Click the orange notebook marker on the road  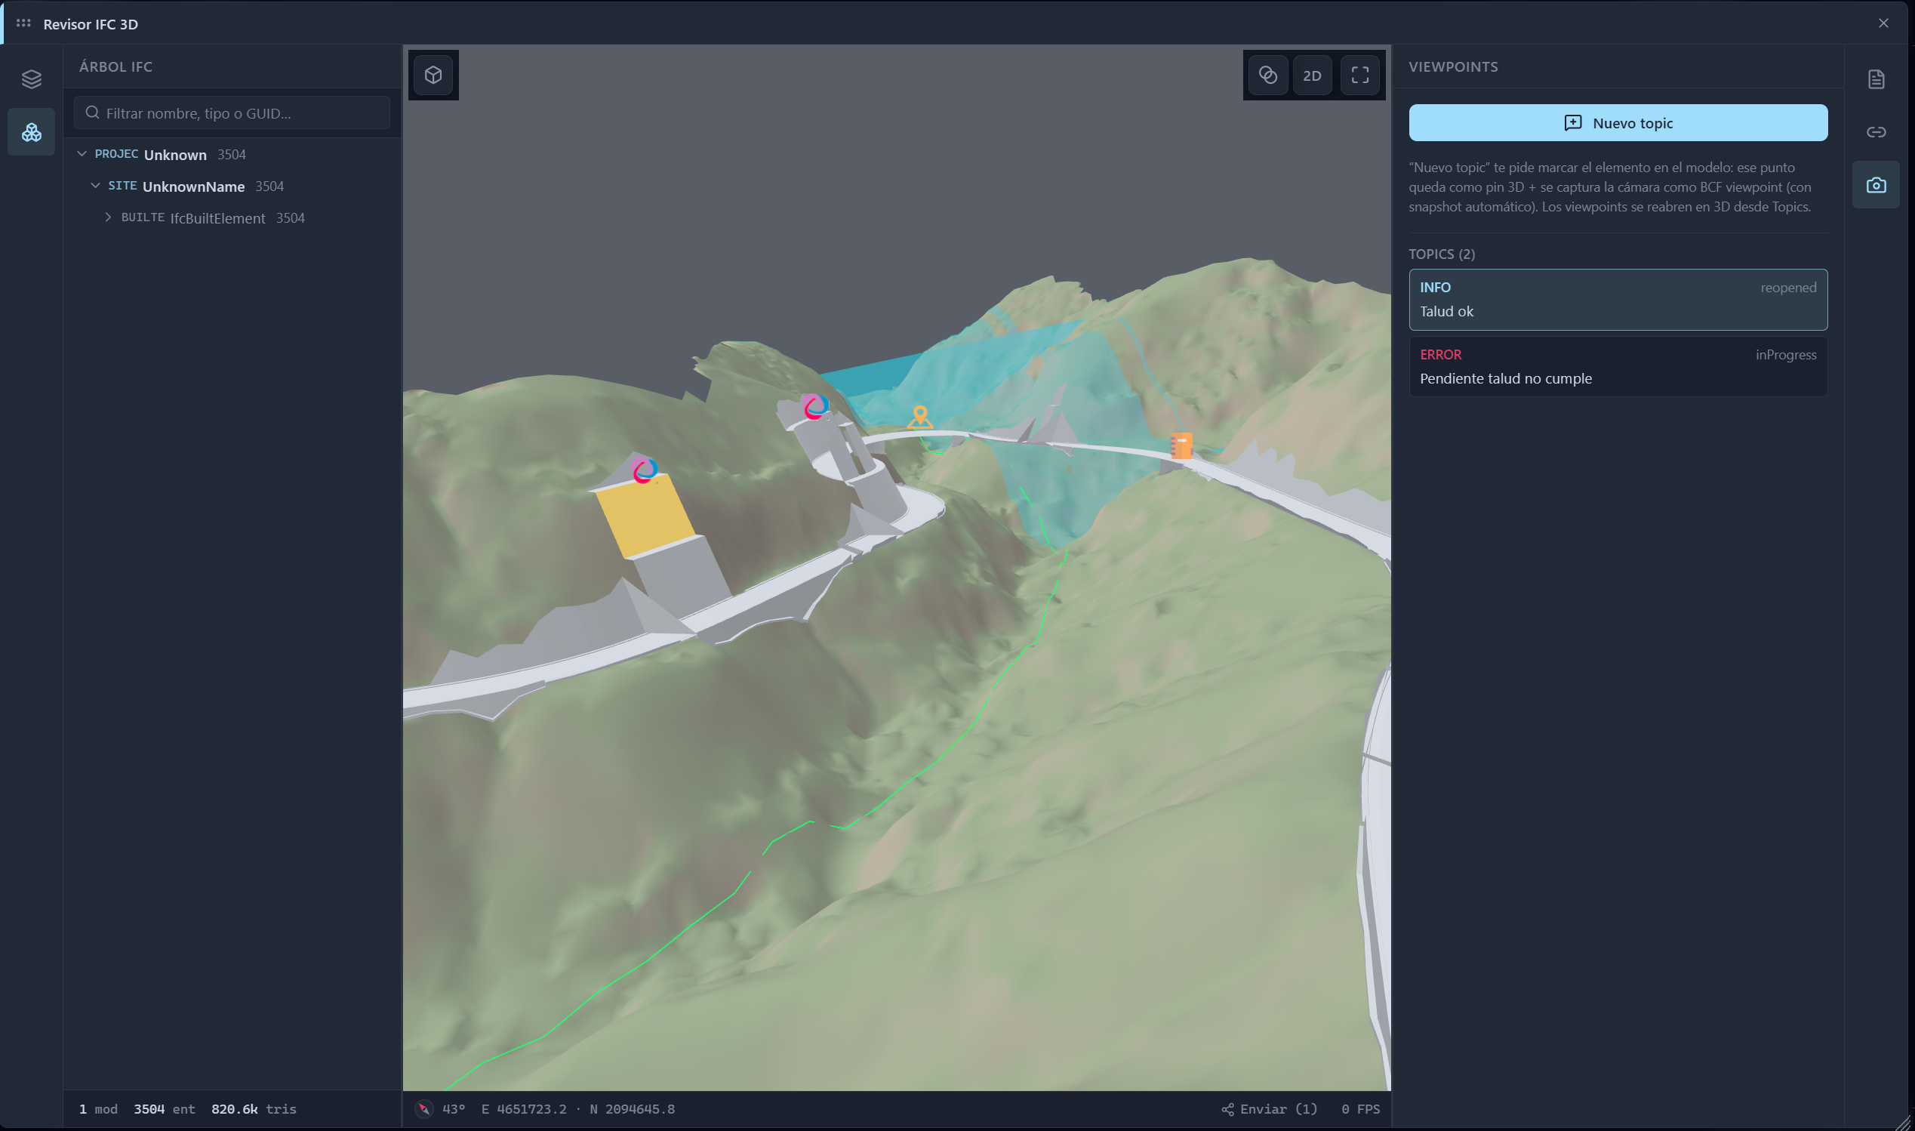(x=1181, y=445)
